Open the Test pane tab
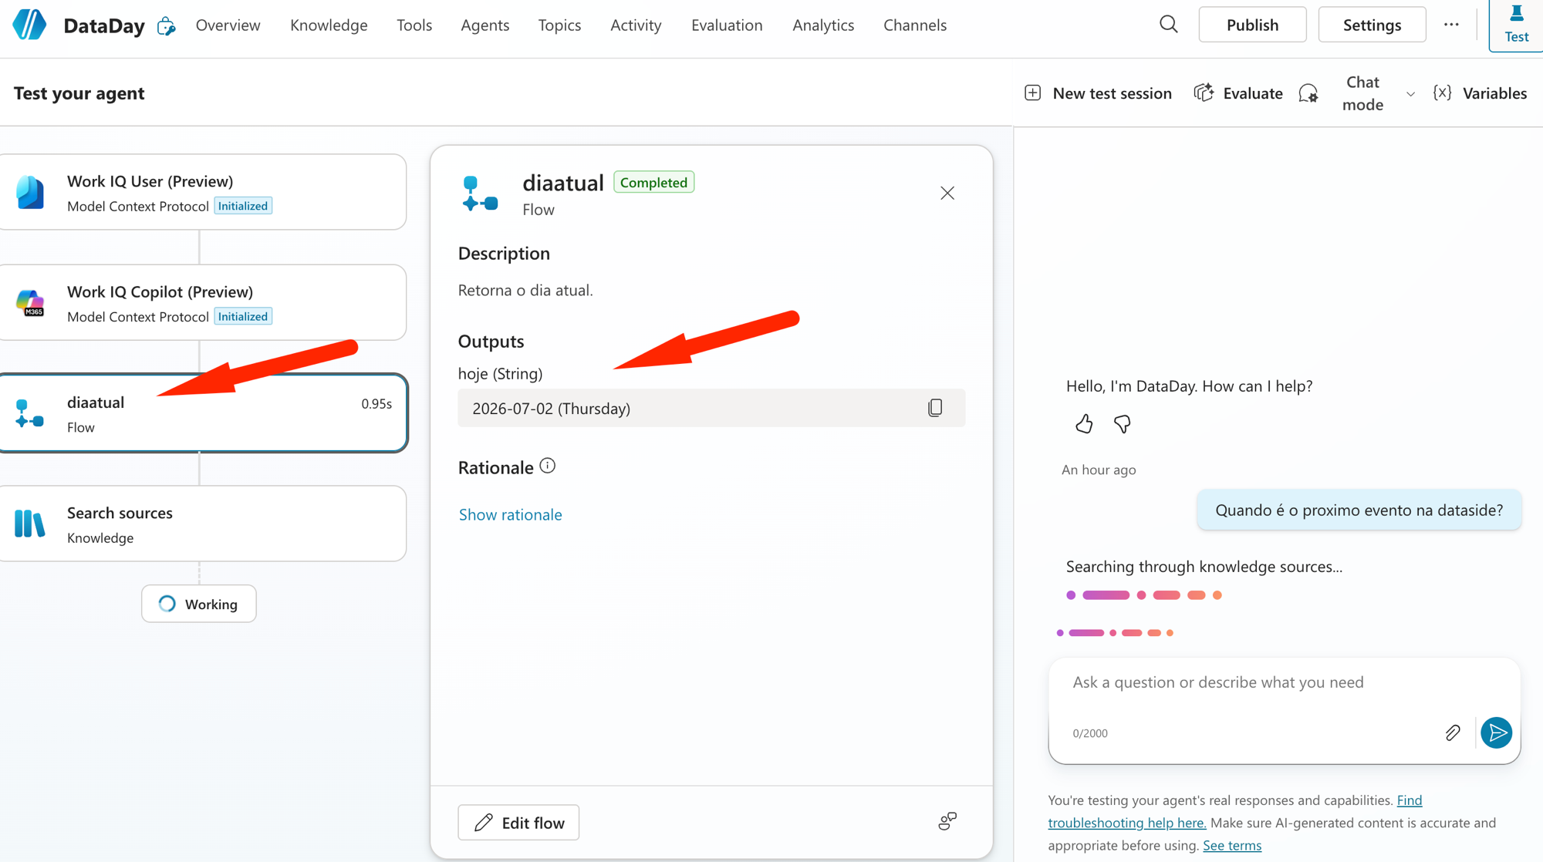This screenshot has width=1543, height=862. 1516,25
